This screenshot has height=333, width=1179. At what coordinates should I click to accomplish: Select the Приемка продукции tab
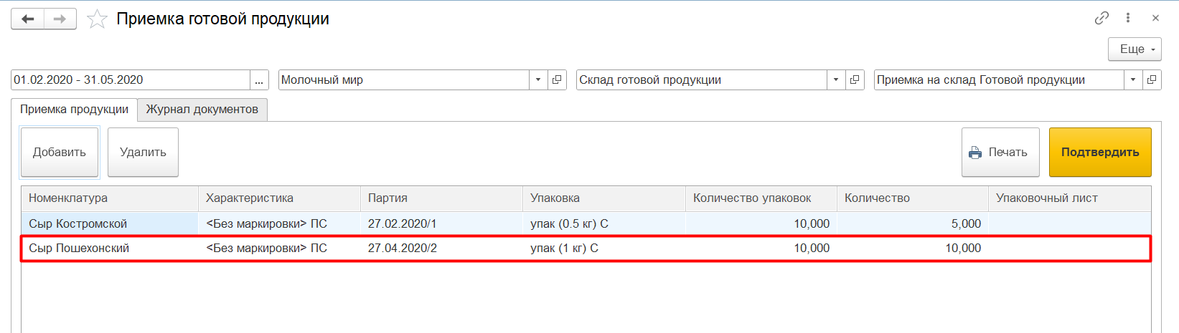coord(74,110)
